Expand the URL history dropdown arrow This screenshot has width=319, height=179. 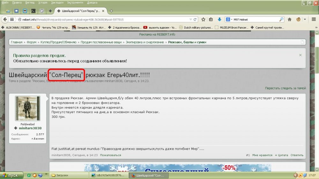189,19
